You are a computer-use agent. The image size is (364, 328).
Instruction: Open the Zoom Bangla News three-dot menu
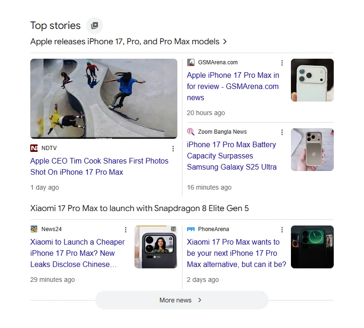[282, 132]
